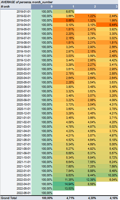Select the 11,35% cell for 2022-03-01
Screen dimensions: 120x200
tap(64, 179)
